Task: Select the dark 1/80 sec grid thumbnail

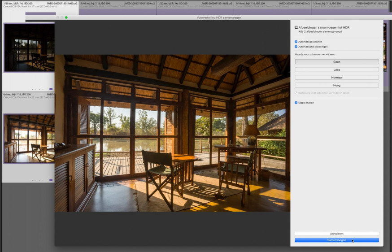Action: click(29, 48)
